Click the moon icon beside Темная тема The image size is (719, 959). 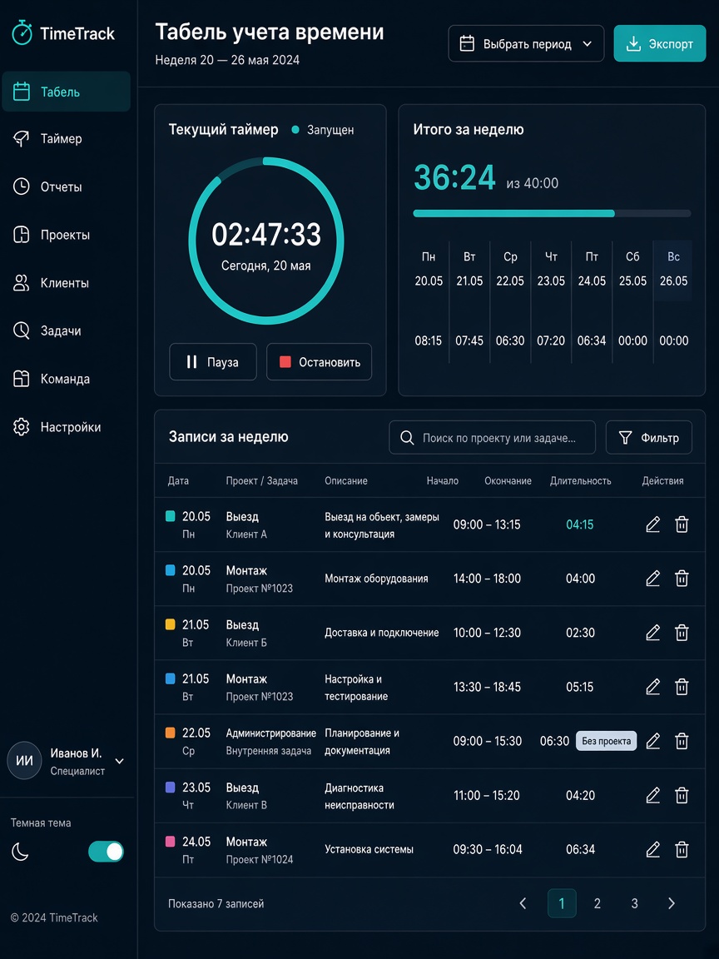(20, 852)
